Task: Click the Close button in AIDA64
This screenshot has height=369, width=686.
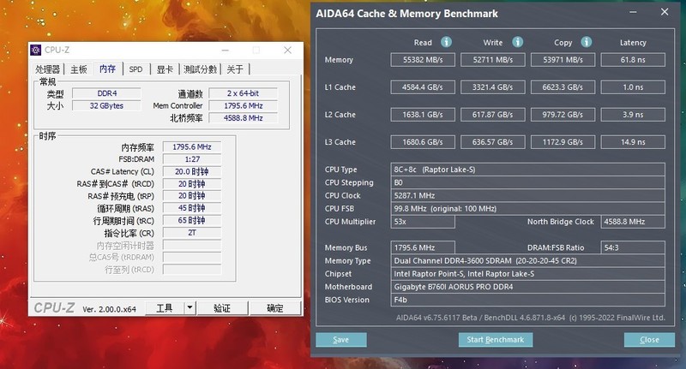Action: (x=649, y=340)
